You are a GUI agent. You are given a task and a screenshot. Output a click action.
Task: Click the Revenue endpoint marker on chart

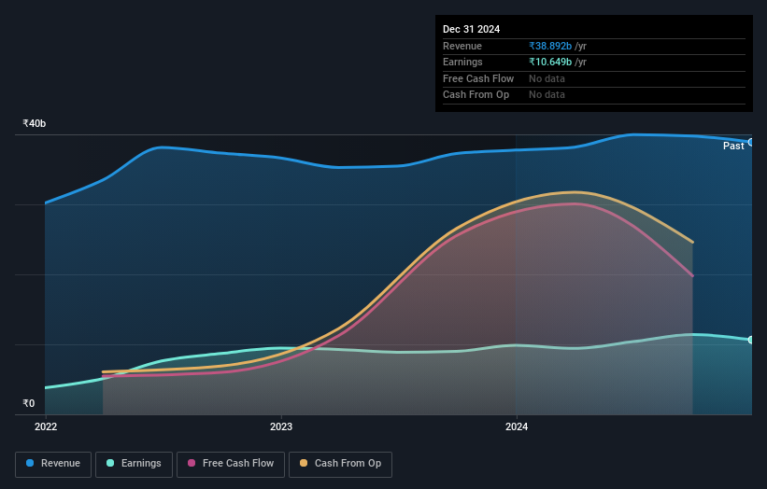(x=751, y=142)
